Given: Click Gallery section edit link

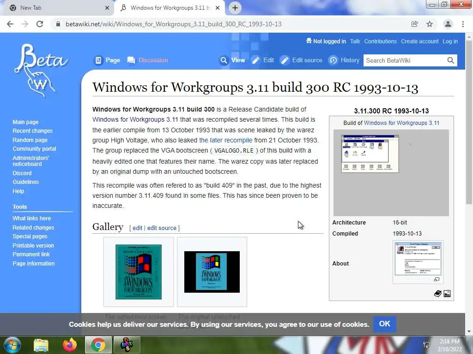Looking at the screenshot, I should [x=137, y=228].
